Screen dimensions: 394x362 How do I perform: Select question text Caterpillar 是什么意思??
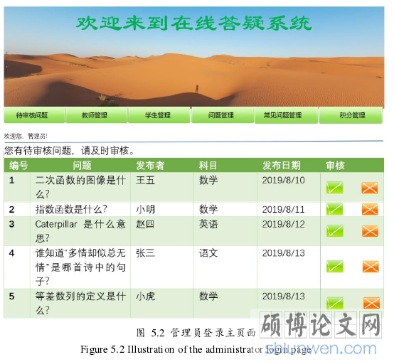pos(80,231)
